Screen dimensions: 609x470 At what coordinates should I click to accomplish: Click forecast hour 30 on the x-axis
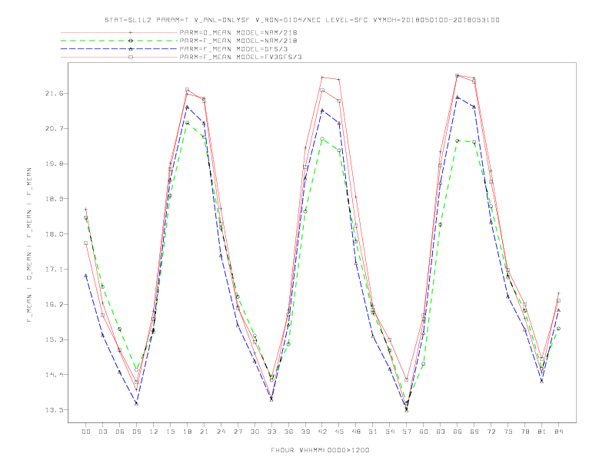[x=255, y=432]
